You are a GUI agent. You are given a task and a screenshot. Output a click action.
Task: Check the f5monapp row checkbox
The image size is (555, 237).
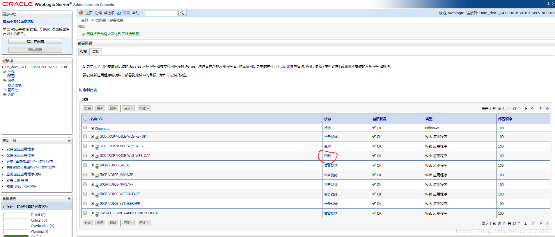(85, 128)
